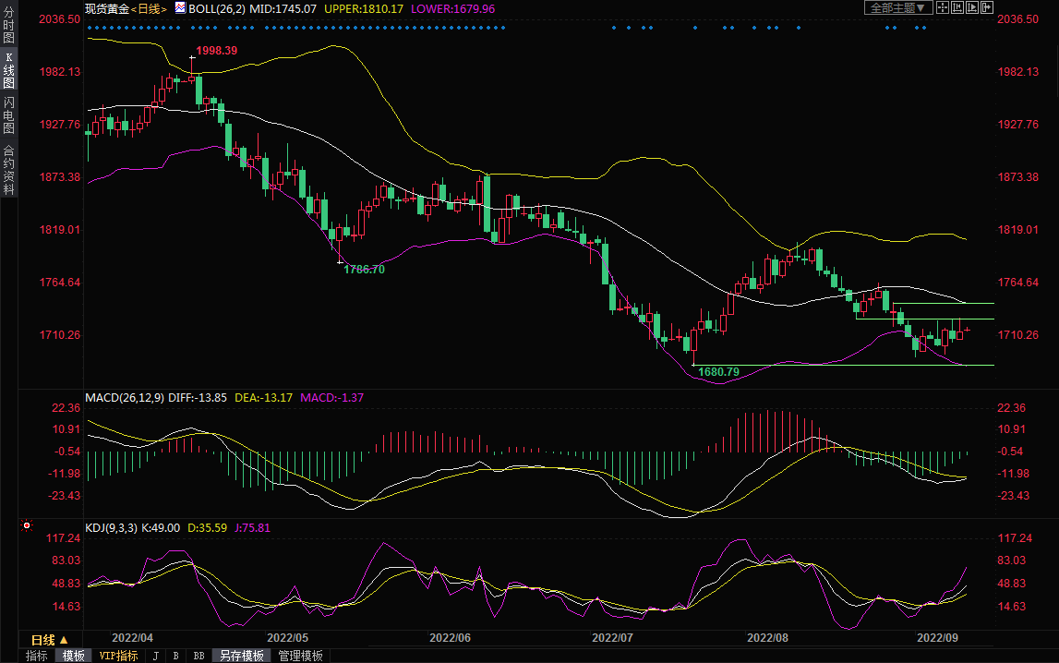Expand the 日线 period selector
The width and height of the screenshot is (1059, 663).
pos(49,639)
